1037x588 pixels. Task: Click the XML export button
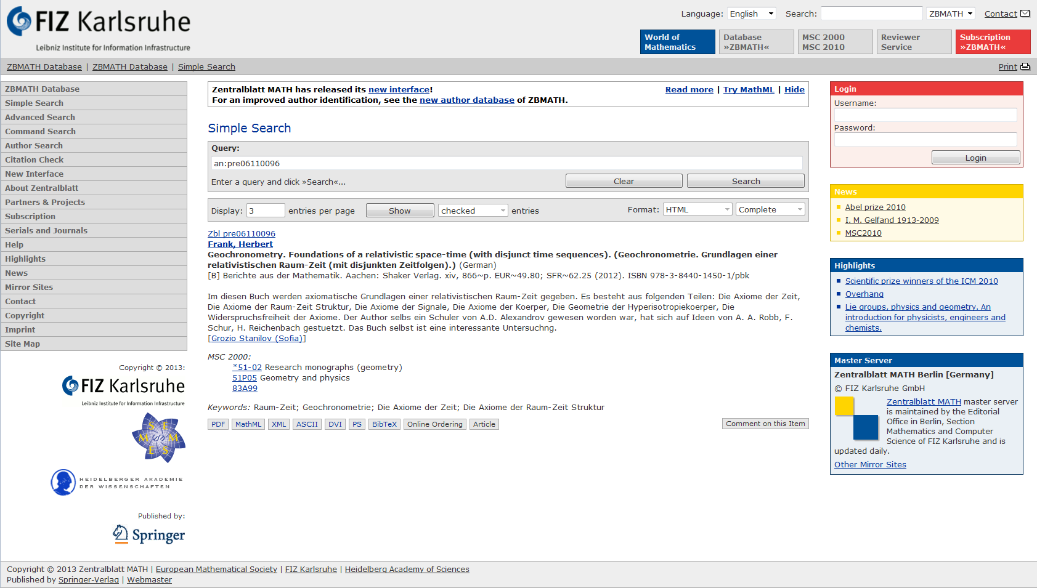tap(279, 424)
